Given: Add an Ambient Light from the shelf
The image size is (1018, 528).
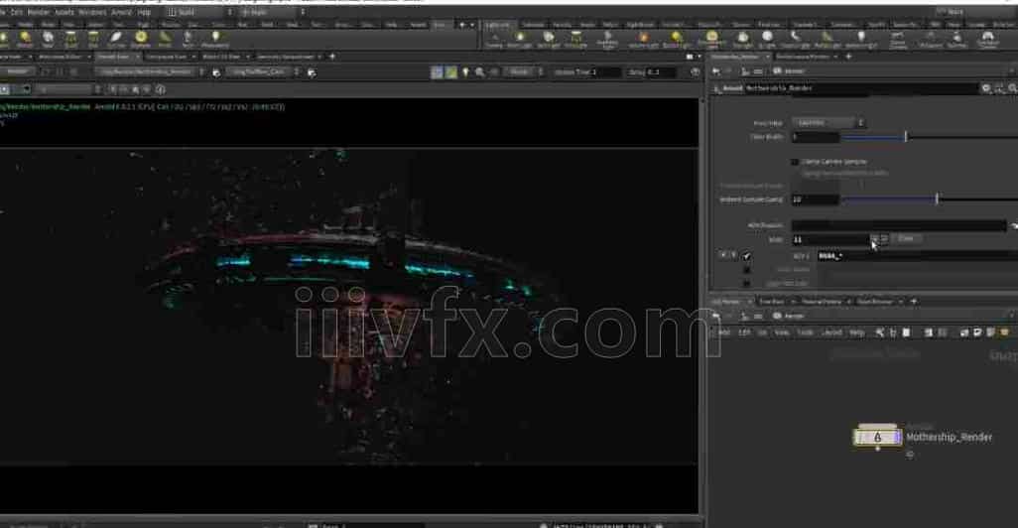Looking at the screenshot, I should click(861, 39).
